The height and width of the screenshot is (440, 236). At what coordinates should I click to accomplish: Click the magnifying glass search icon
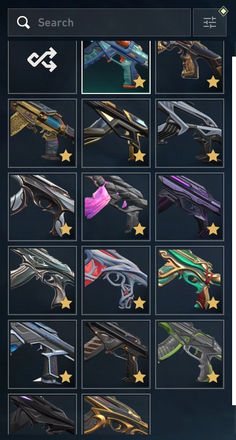tap(23, 22)
